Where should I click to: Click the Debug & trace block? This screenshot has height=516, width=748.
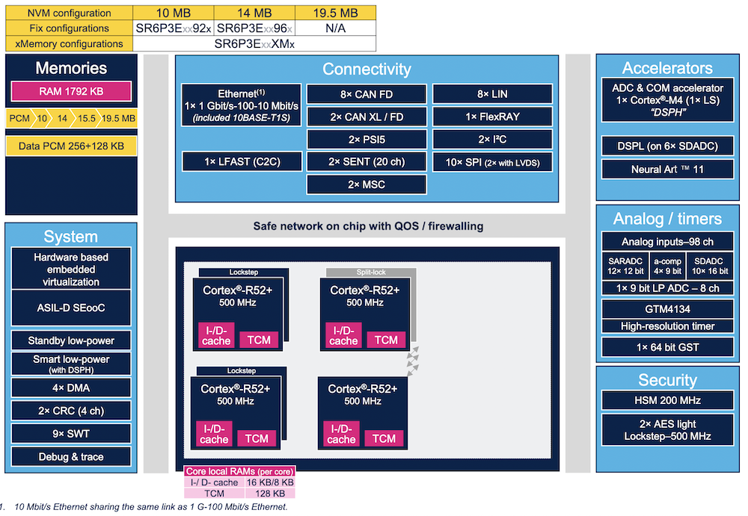71,456
